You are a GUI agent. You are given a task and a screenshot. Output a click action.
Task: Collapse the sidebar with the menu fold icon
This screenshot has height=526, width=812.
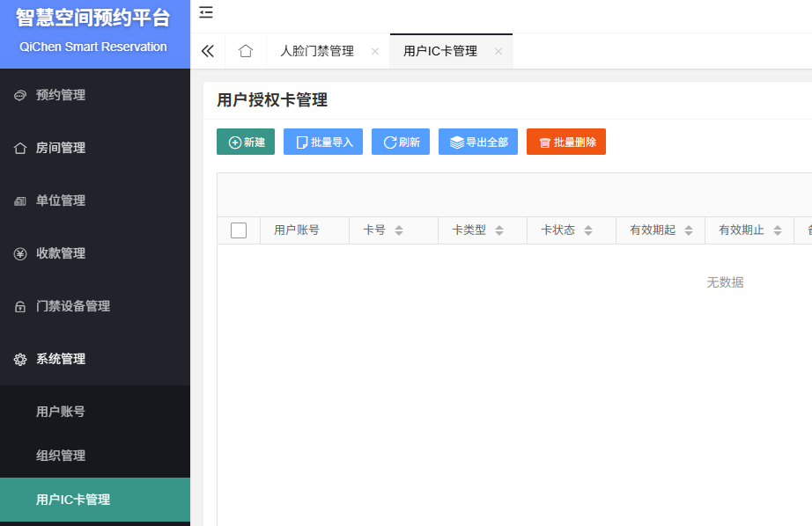[x=206, y=12]
